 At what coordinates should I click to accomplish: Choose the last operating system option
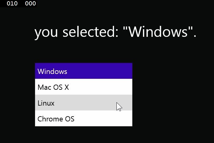tap(84, 119)
